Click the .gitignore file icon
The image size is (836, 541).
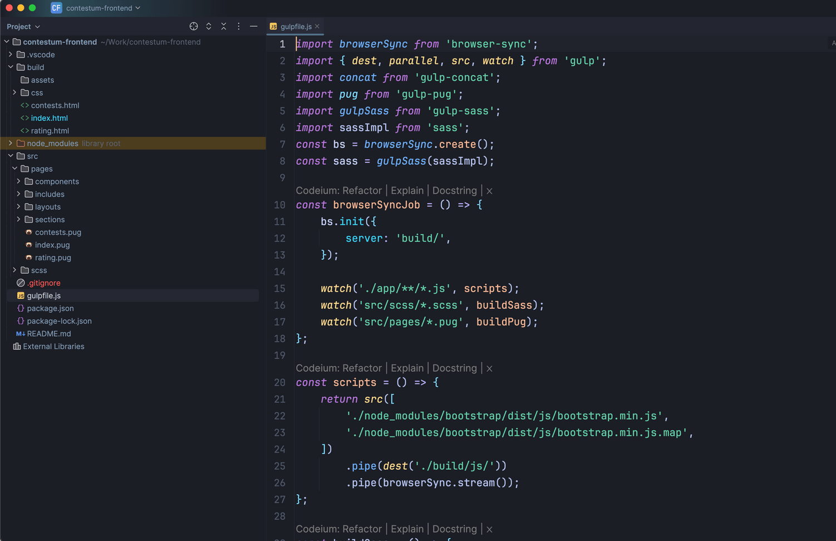pyautogui.click(x=21, y=283)
